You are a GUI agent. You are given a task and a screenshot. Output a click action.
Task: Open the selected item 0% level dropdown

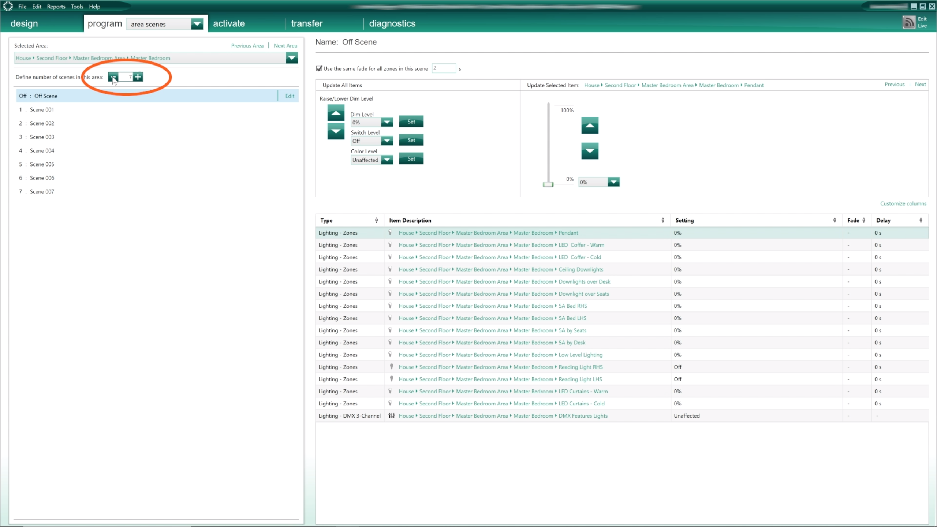pos(614,182)
